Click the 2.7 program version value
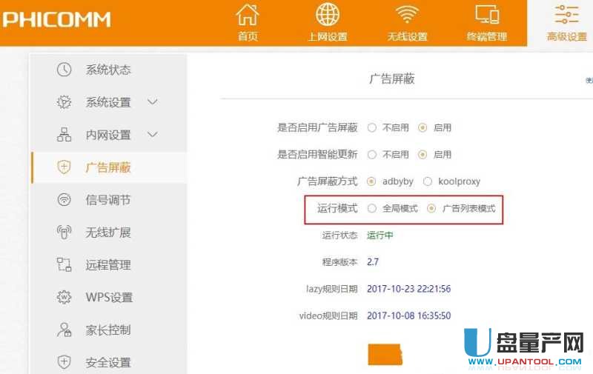This screenshot has height=374, width=593. click(373, 262)
